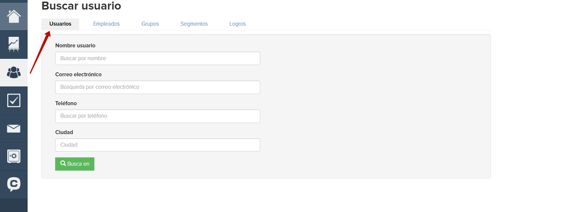Select the users group icon in sidebar
582x212 pixels.
(x=14, y=72)
